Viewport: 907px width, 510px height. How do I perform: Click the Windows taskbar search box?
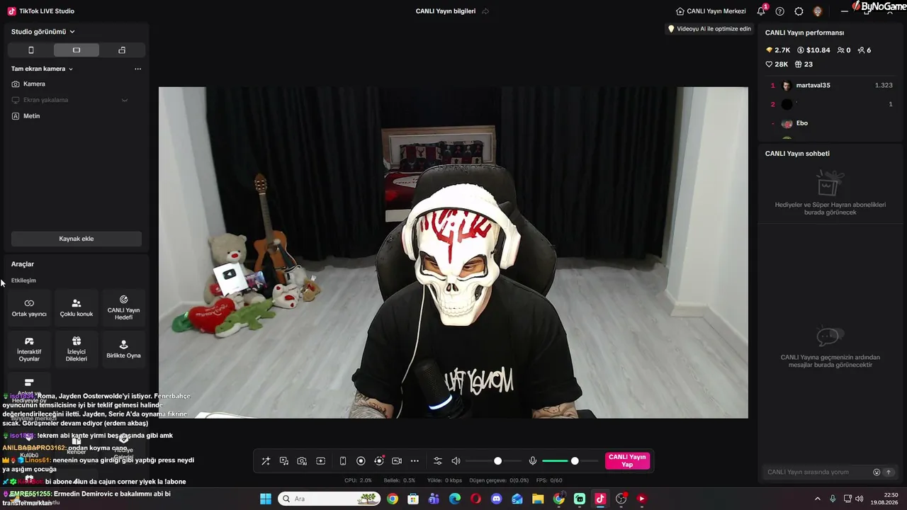(329, 499)
